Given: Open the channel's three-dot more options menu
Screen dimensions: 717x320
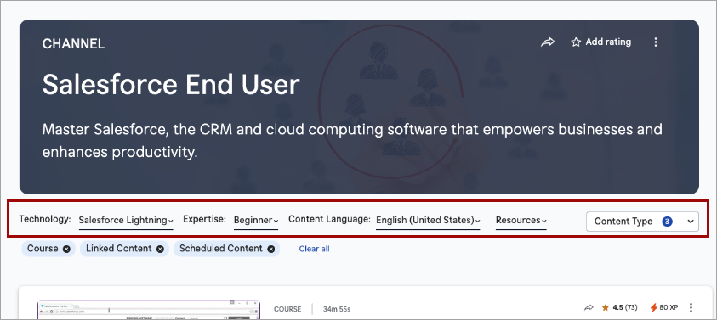Looking at the screenshot, I should tap(655, 42).
